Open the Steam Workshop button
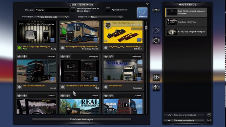The image size is (226, 127). pyautogui.click(x=142, y=13)
